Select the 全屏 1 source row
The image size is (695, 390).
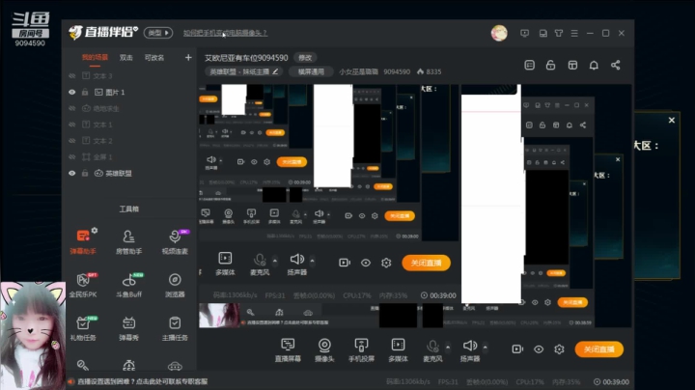(129, 157)
